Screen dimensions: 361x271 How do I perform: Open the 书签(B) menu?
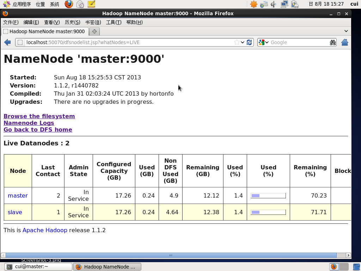pyautogui.click(x=93, y=22)
